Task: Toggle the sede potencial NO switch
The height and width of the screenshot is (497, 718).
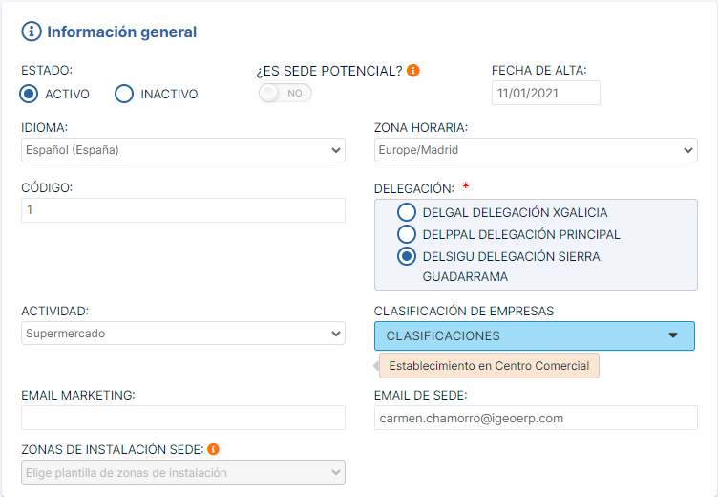Action: [x=285, y=93]
